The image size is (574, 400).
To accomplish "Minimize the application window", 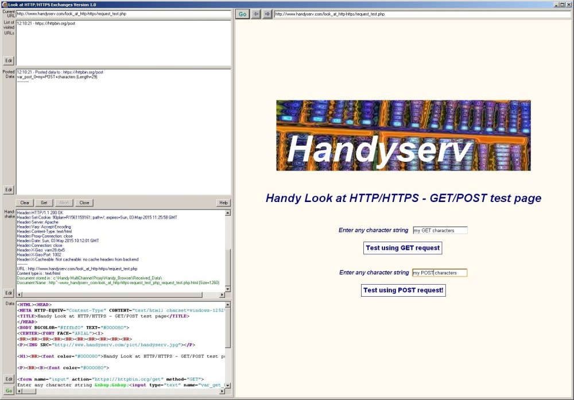I will (556, 5).
